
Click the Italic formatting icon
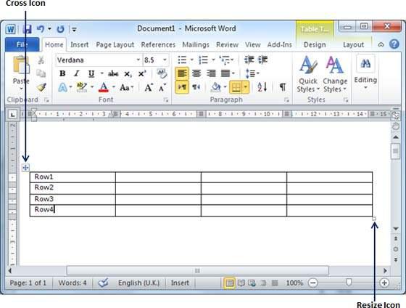77,73
